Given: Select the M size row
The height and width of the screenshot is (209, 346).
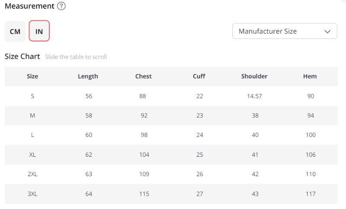Looking at the screenshot, I should [x=32, y=116].
